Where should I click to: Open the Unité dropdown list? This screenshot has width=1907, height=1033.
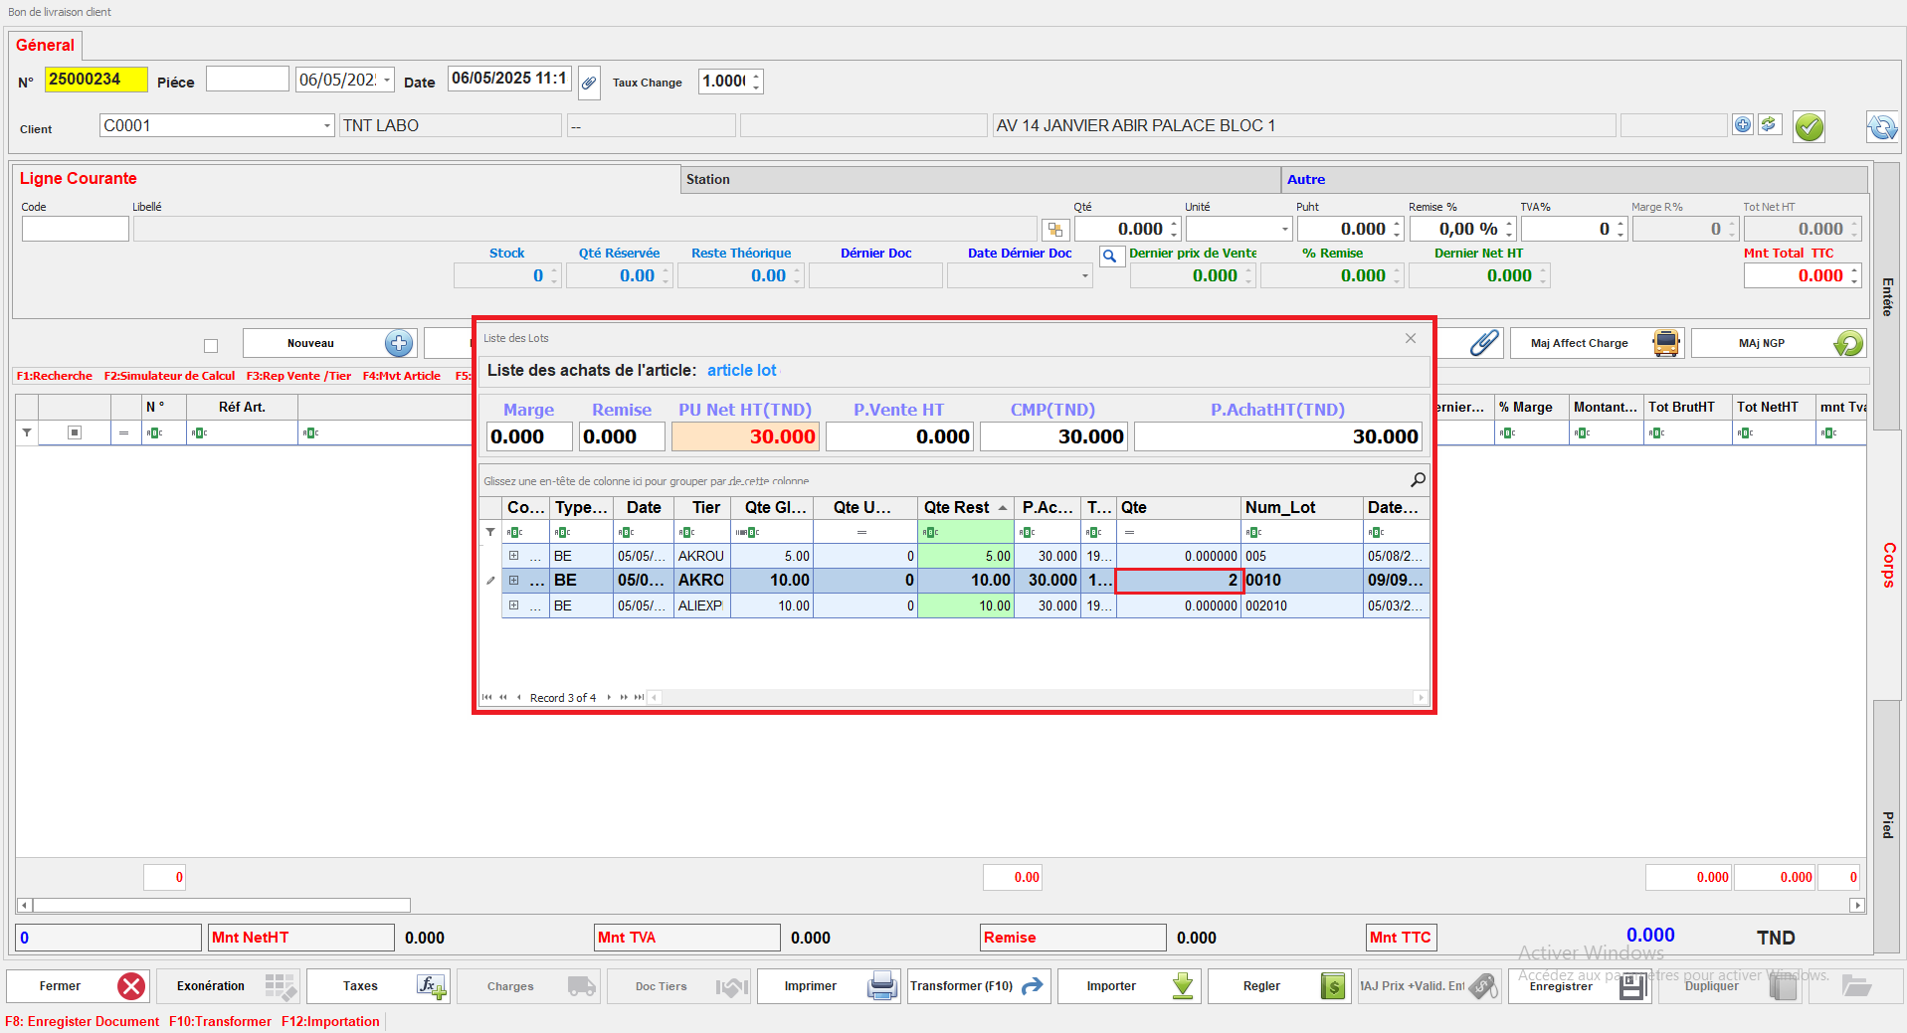pos(1284,230)
